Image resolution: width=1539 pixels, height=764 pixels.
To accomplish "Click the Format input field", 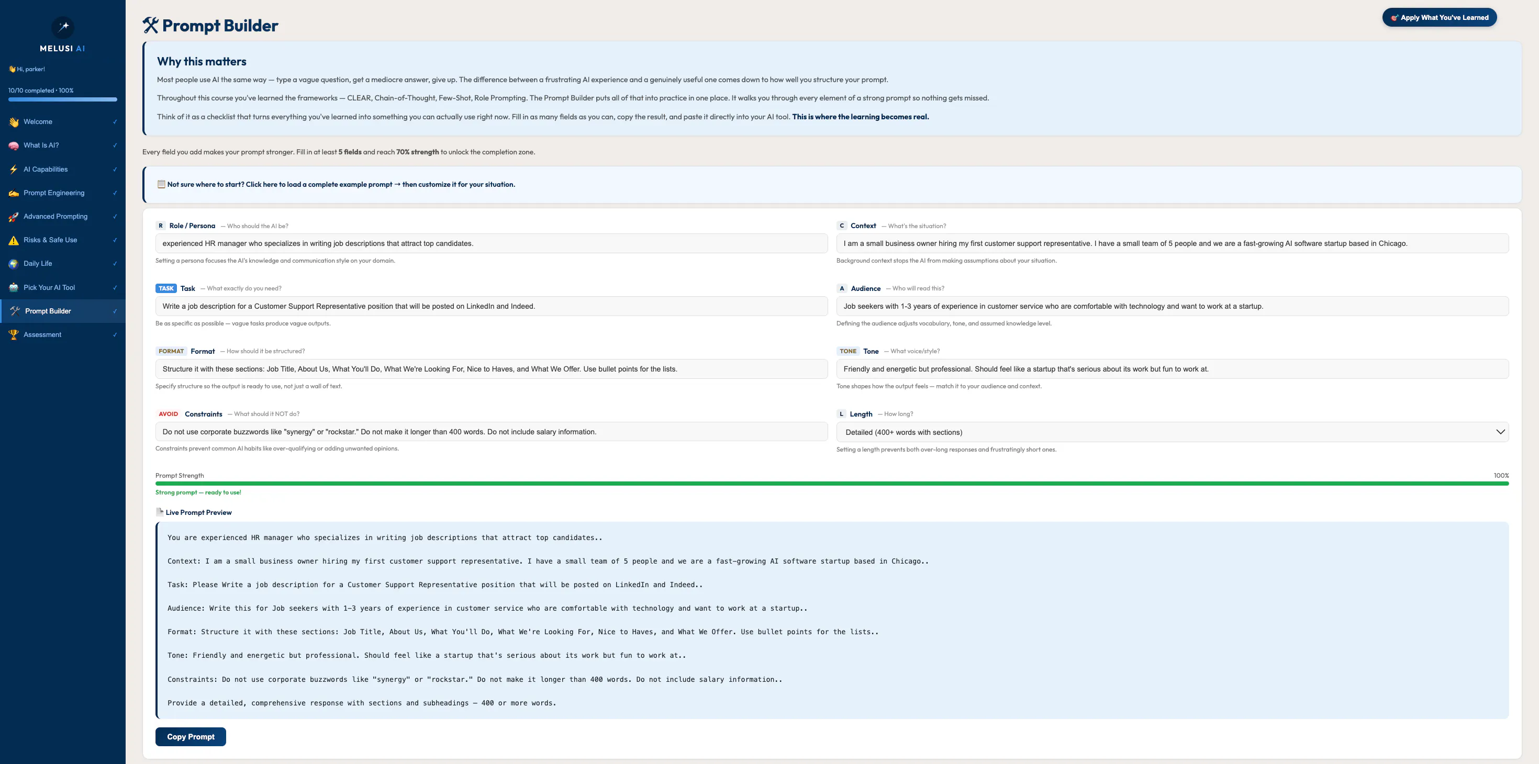I will [x=491, y=368].
